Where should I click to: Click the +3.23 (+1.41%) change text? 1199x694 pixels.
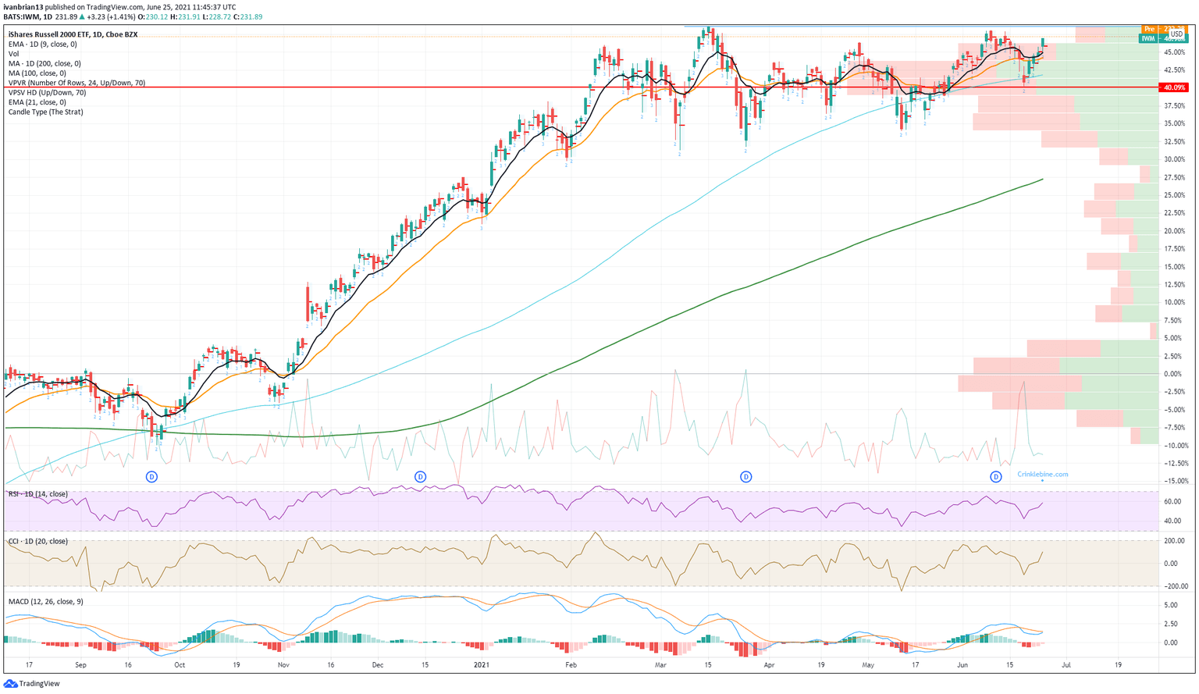(111, 16)
